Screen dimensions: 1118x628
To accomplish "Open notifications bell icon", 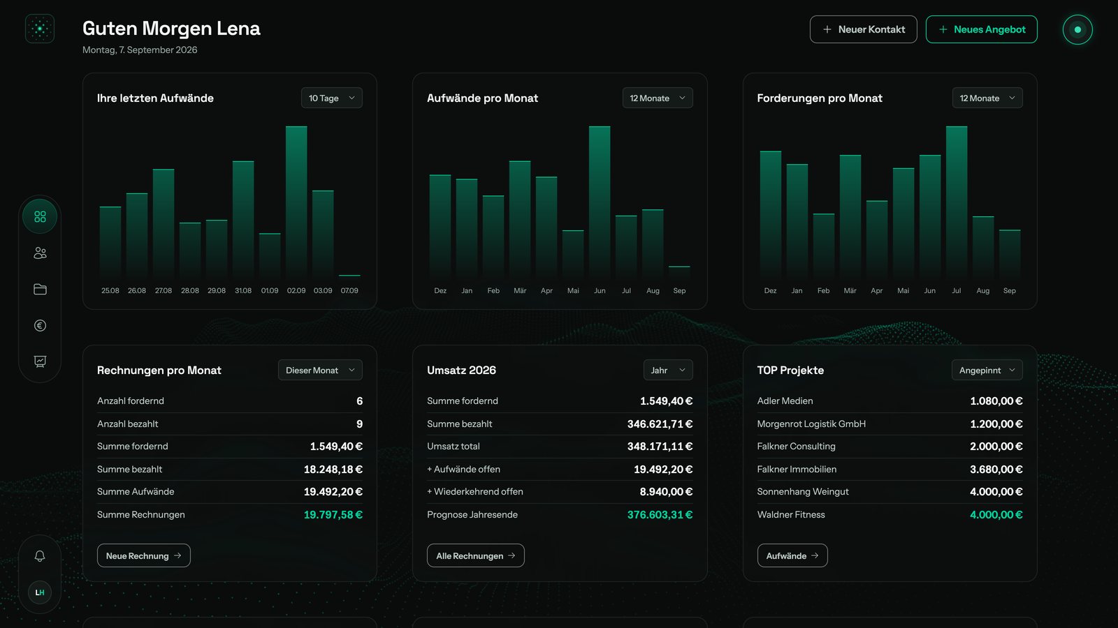I will [40, 556].
